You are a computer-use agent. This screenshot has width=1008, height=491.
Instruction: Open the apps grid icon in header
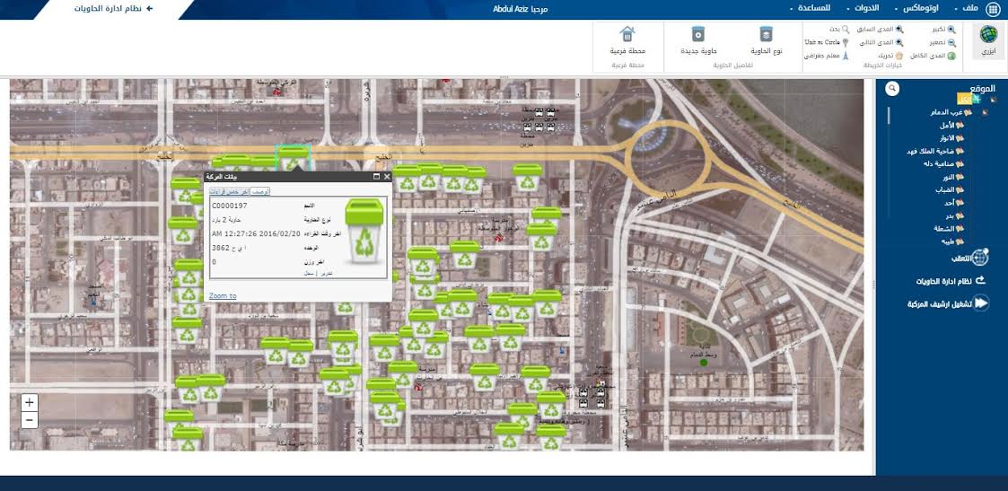coord(993,9)
